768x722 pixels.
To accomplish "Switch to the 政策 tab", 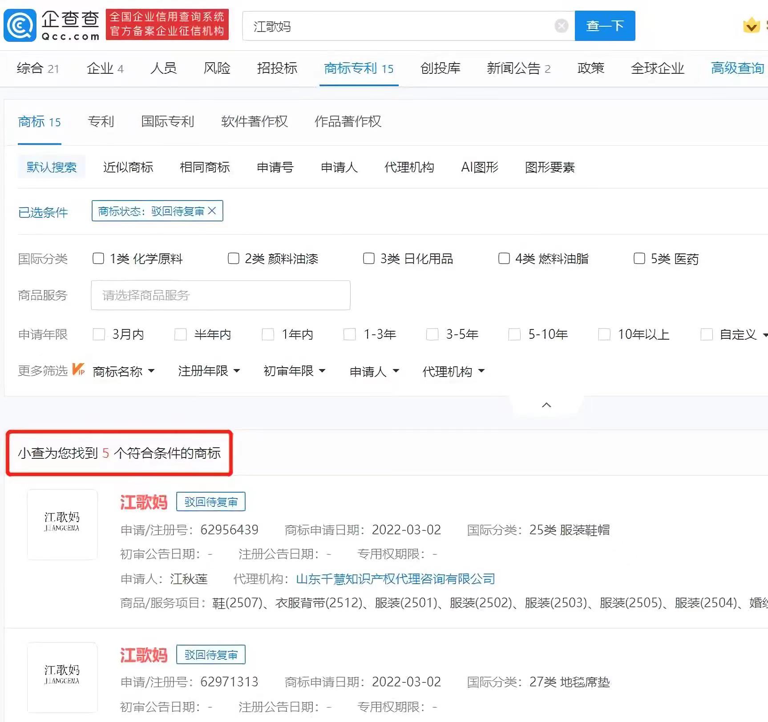I will (x=591, y=68).
